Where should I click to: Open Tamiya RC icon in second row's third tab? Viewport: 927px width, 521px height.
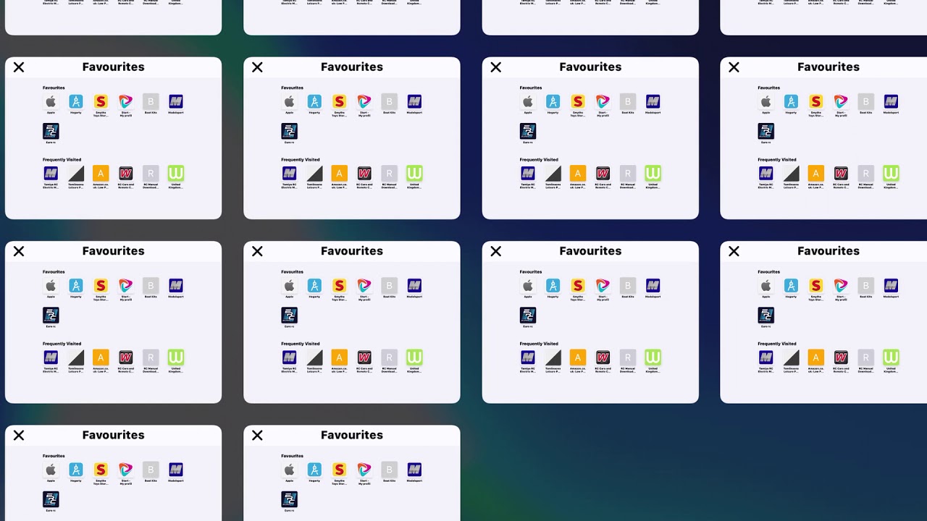coord(528,173)
